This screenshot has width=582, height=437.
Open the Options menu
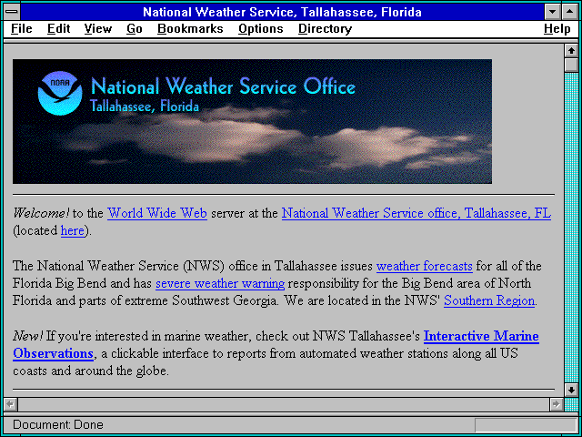pos(261,28)
